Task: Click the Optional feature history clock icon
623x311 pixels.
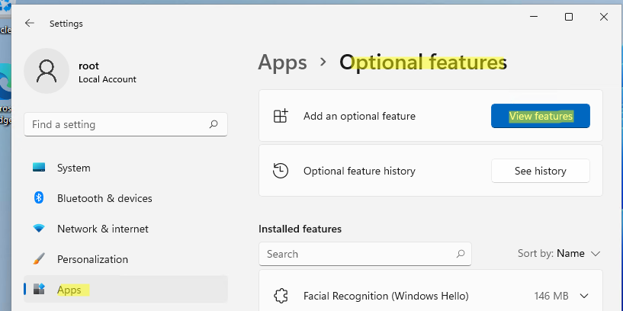Action: point(281,171)
